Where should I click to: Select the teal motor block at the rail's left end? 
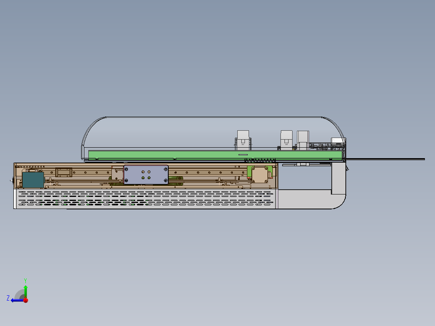[x=33, y=180]
